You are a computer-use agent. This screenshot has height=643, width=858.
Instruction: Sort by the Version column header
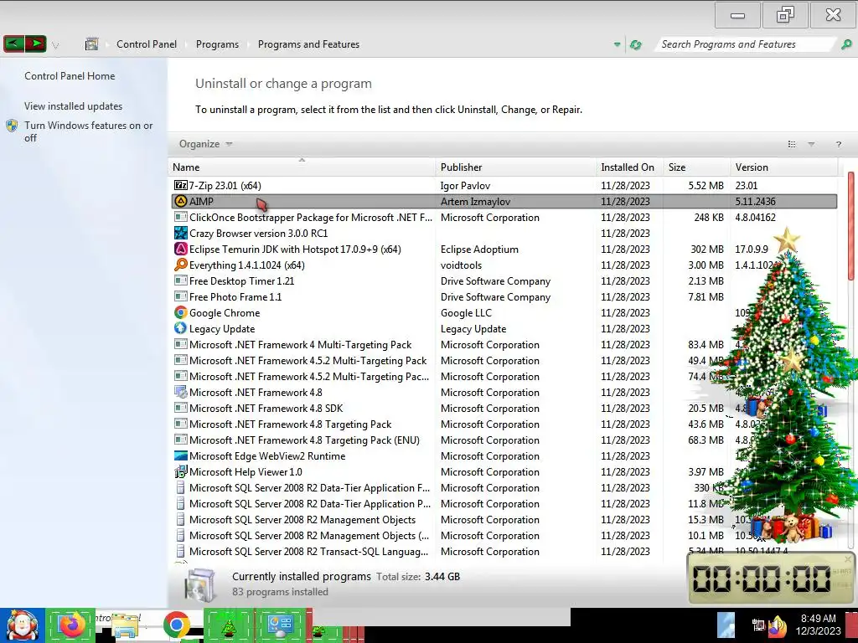click(783, 167)
